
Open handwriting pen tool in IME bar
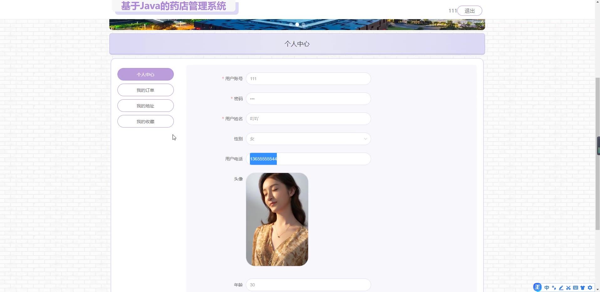pyautogui.click(x=561, y=288)
